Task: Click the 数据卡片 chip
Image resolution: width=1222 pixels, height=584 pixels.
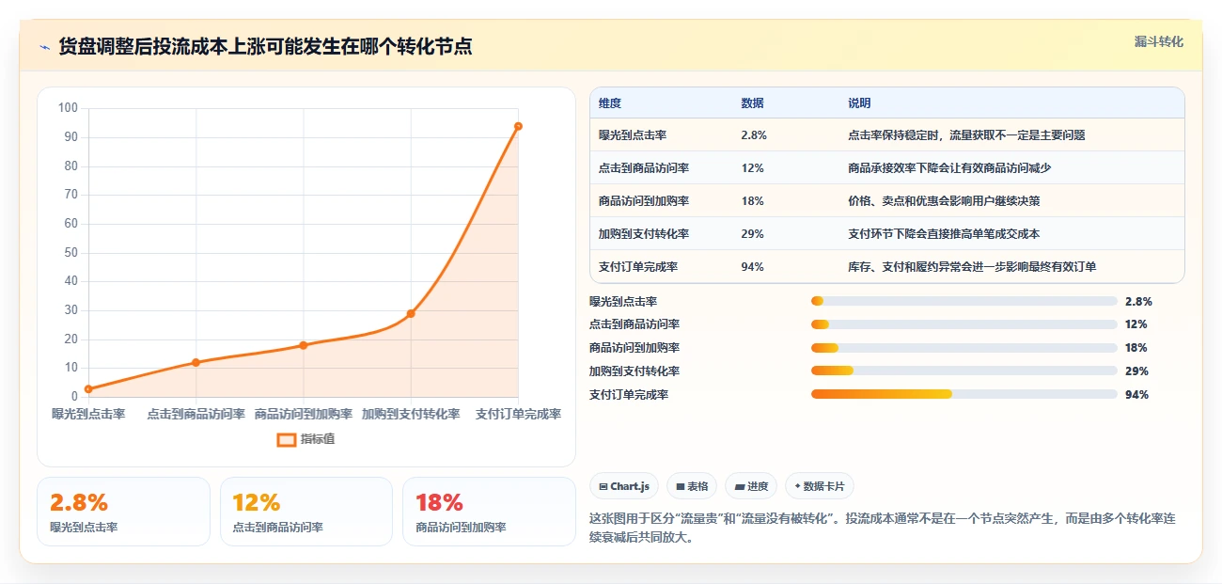Action: point(820,486)
